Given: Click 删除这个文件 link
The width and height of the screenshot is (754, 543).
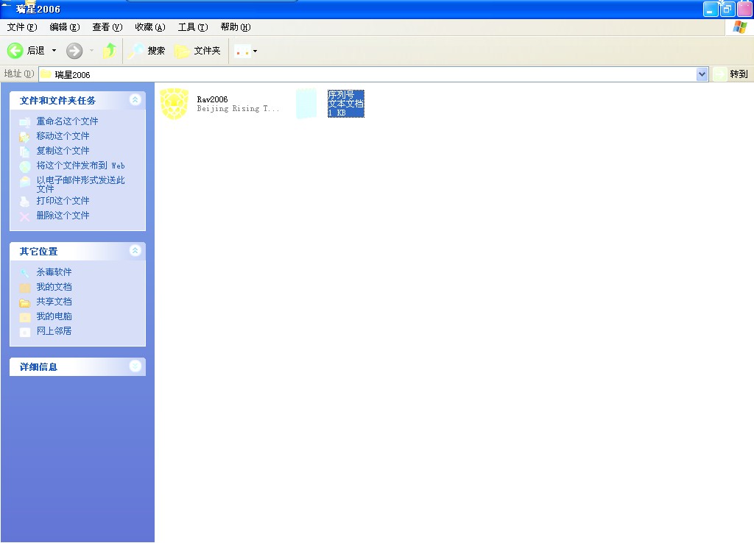Looking at the screenshot, I should [x=63, y=216].
